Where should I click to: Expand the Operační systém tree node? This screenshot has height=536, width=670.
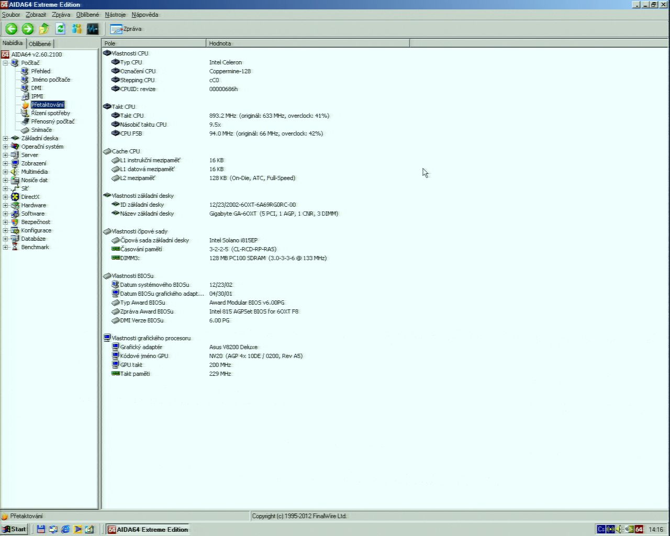click(6, 147)
